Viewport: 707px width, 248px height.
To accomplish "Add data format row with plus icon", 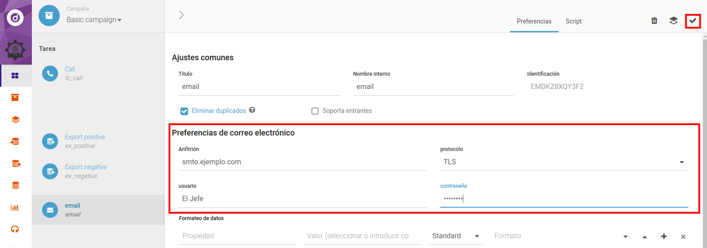I will pos(664,236).
